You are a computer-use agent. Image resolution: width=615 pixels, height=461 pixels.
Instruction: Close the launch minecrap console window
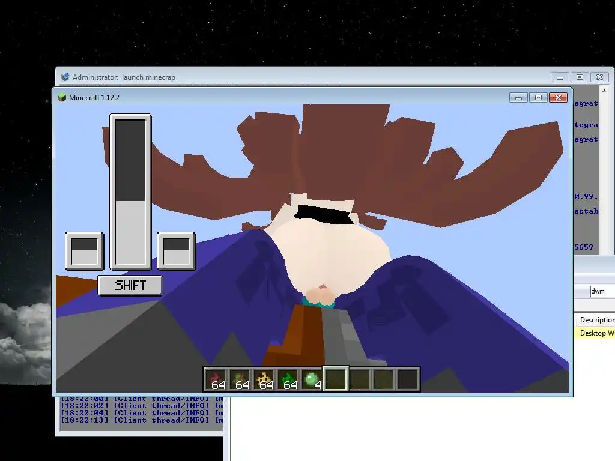tap(599, 77)
